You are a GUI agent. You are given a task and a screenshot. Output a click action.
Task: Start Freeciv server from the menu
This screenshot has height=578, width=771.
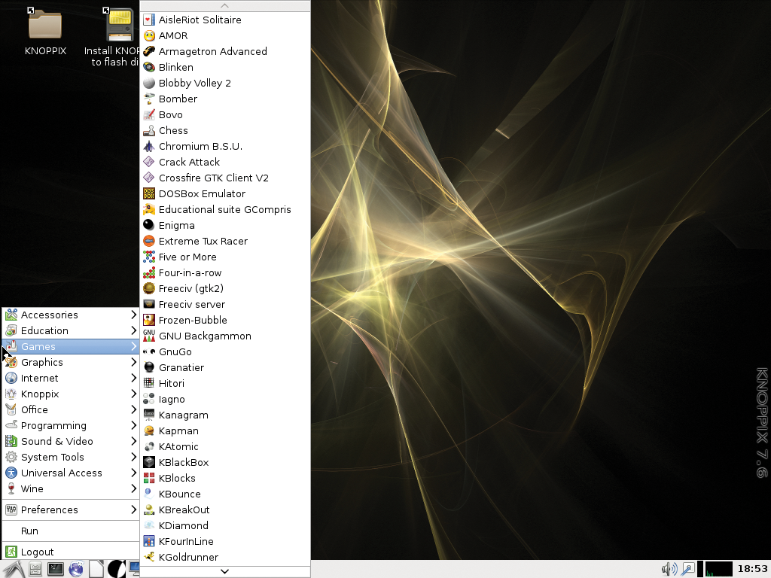click(225, 304)
